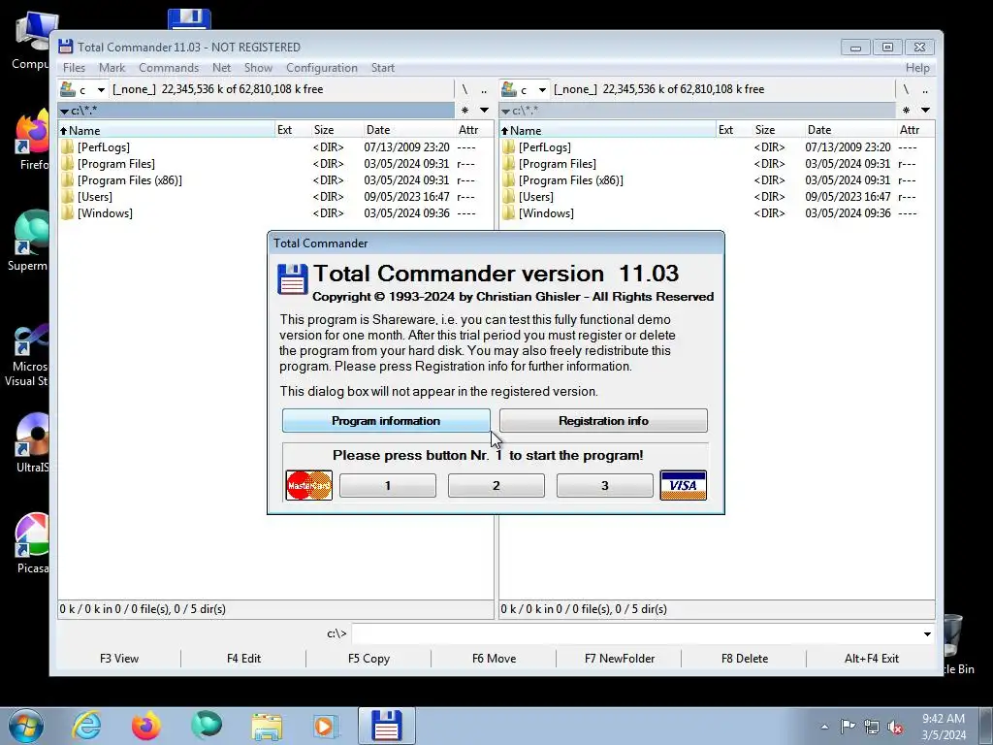This screenshot has height=745, width=993.
Task: Open the Files menu
Action: pyautogui.click(x=74, y=68)
